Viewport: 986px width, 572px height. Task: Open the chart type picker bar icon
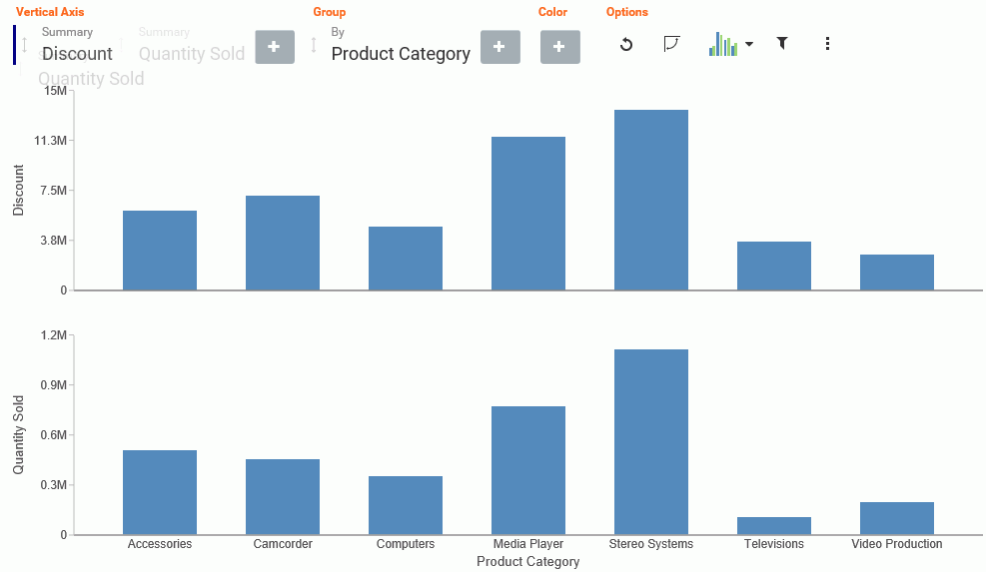pyautogui.click(x=723, y=44)
